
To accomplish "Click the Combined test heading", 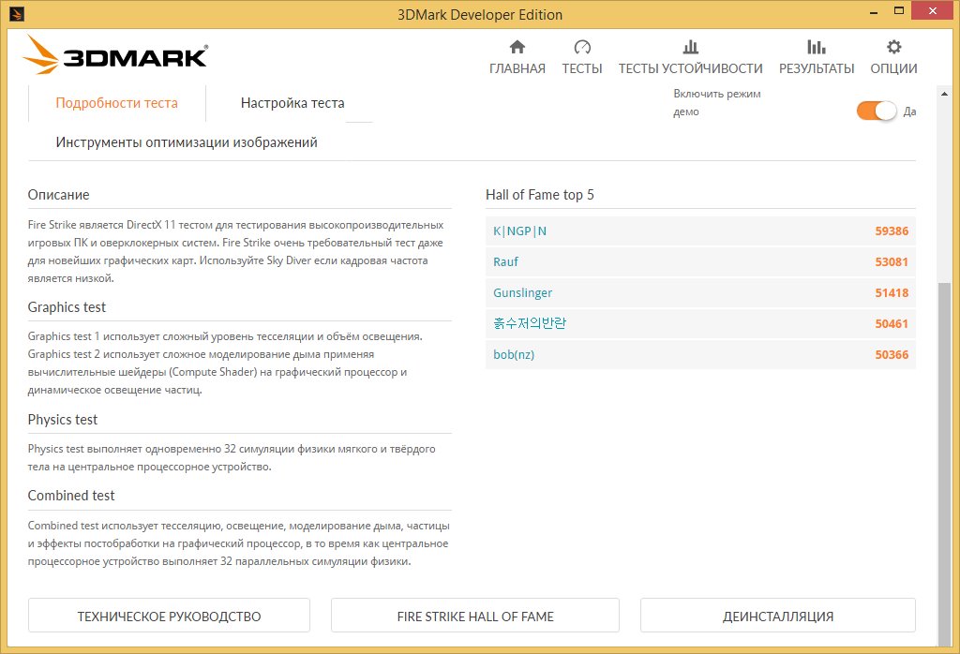I will pos(71,496).
